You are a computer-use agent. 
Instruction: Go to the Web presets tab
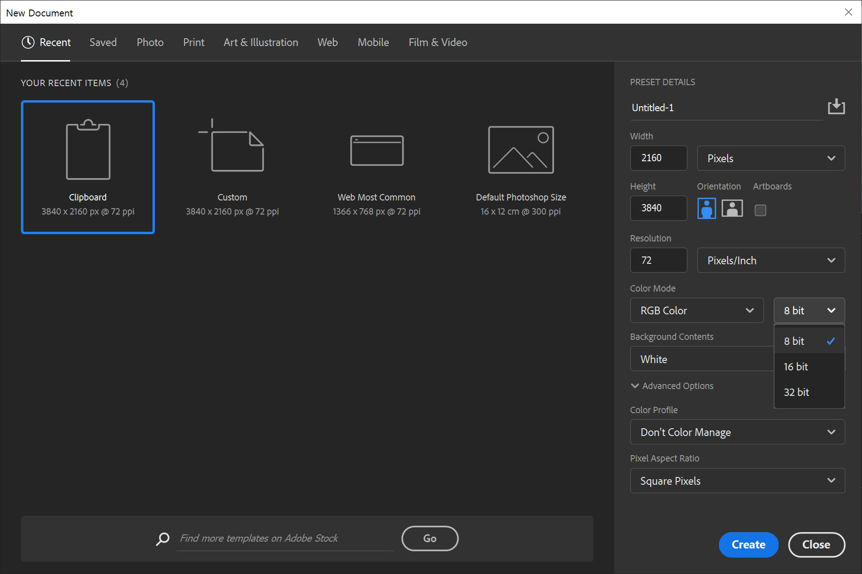point(328,42)
